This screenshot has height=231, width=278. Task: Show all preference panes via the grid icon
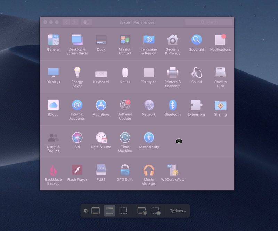(86, 22)
